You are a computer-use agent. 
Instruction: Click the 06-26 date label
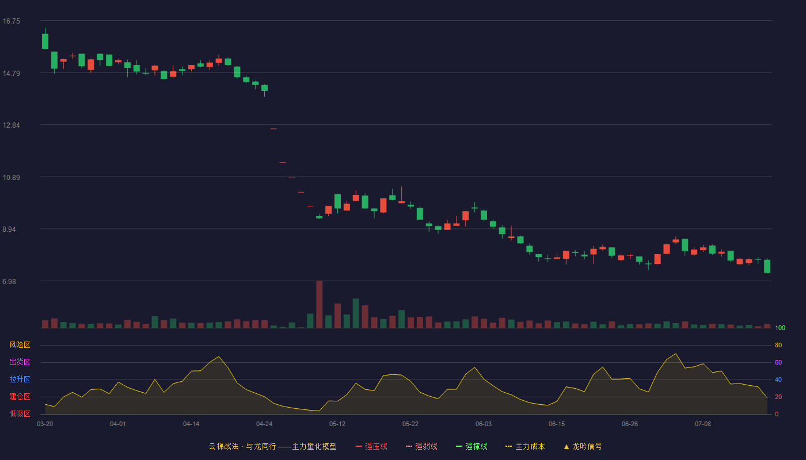[x=630, y=424]
